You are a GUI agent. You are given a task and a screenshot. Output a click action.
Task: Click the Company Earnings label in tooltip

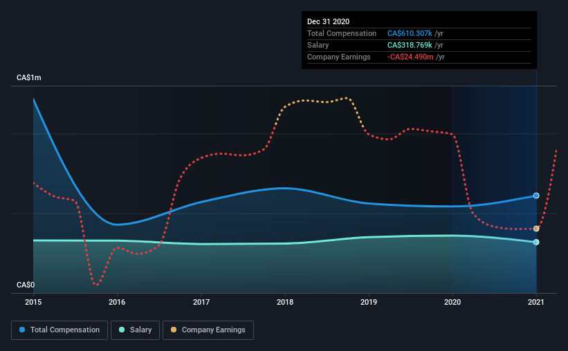[339, 57]
